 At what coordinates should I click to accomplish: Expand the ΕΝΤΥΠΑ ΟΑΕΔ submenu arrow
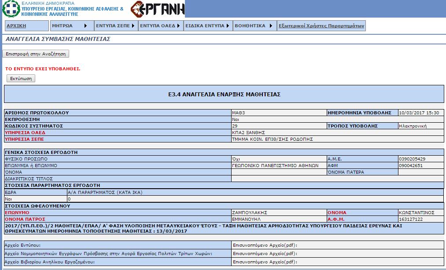178,26
